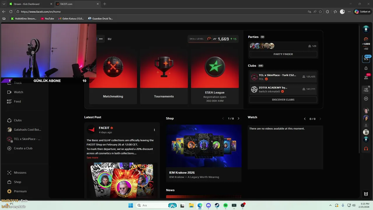The width and height of the screenshot is (373, 210).
Task: Open Copilot Sohbet et button
Action: click(x=363, y=12)
